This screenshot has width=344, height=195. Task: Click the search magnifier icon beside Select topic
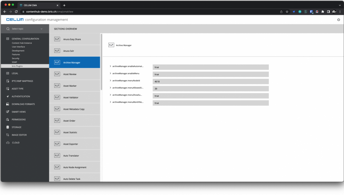click(x=8, y=29)
